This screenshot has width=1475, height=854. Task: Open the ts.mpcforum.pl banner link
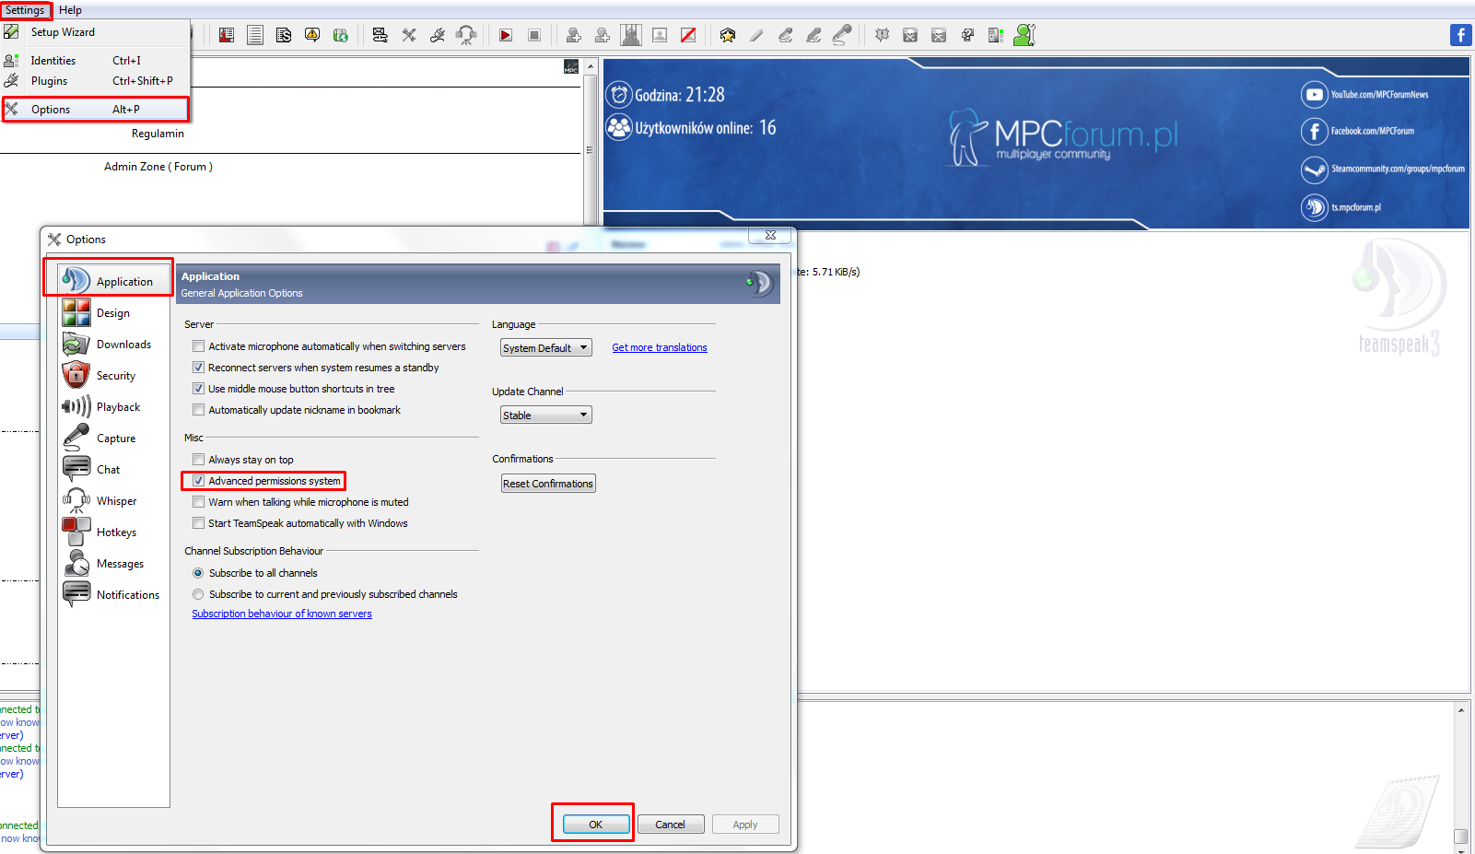[x=1341, y=207]
